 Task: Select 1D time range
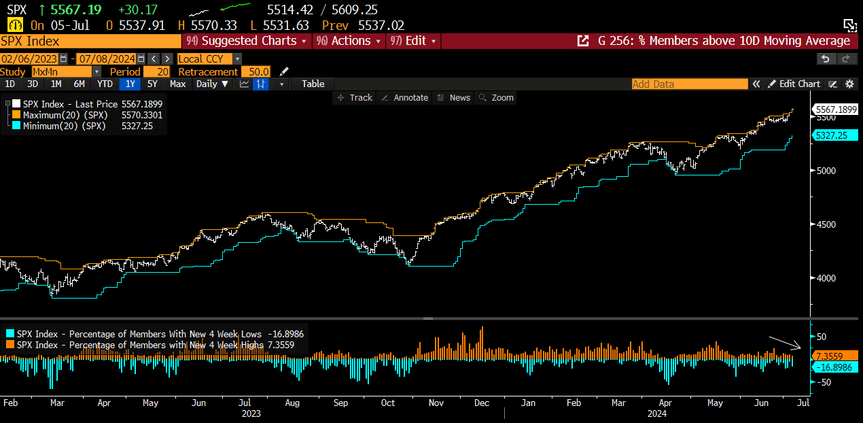coord(10,84)
